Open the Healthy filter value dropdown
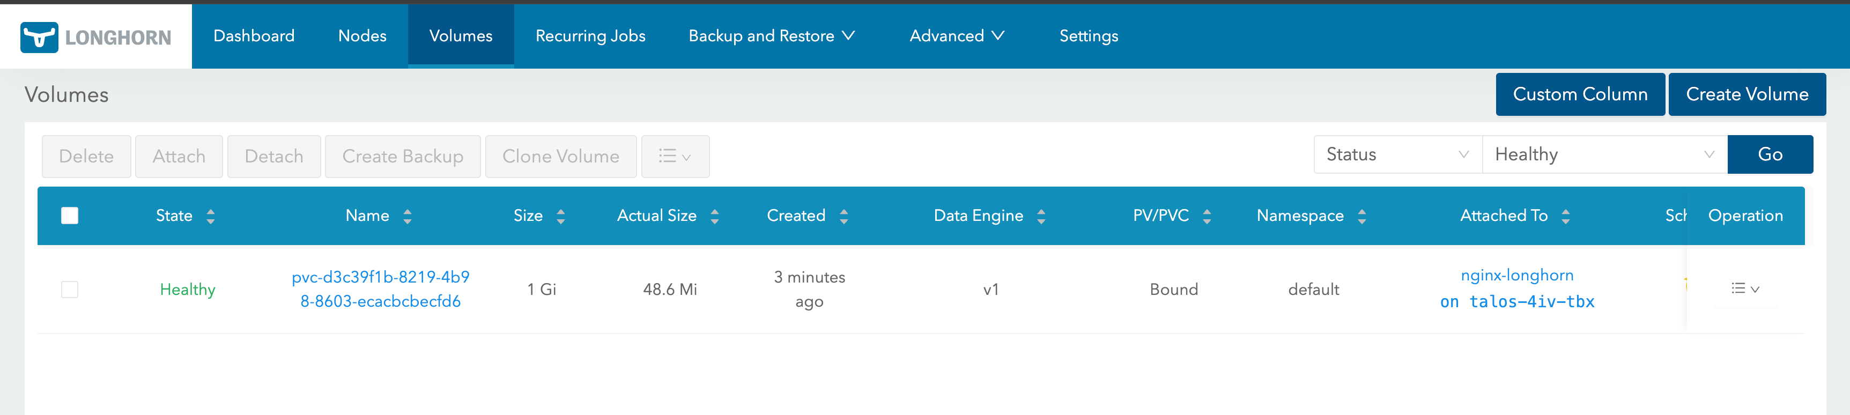This screenshot has height=415, width=1850. [1604, 154]
